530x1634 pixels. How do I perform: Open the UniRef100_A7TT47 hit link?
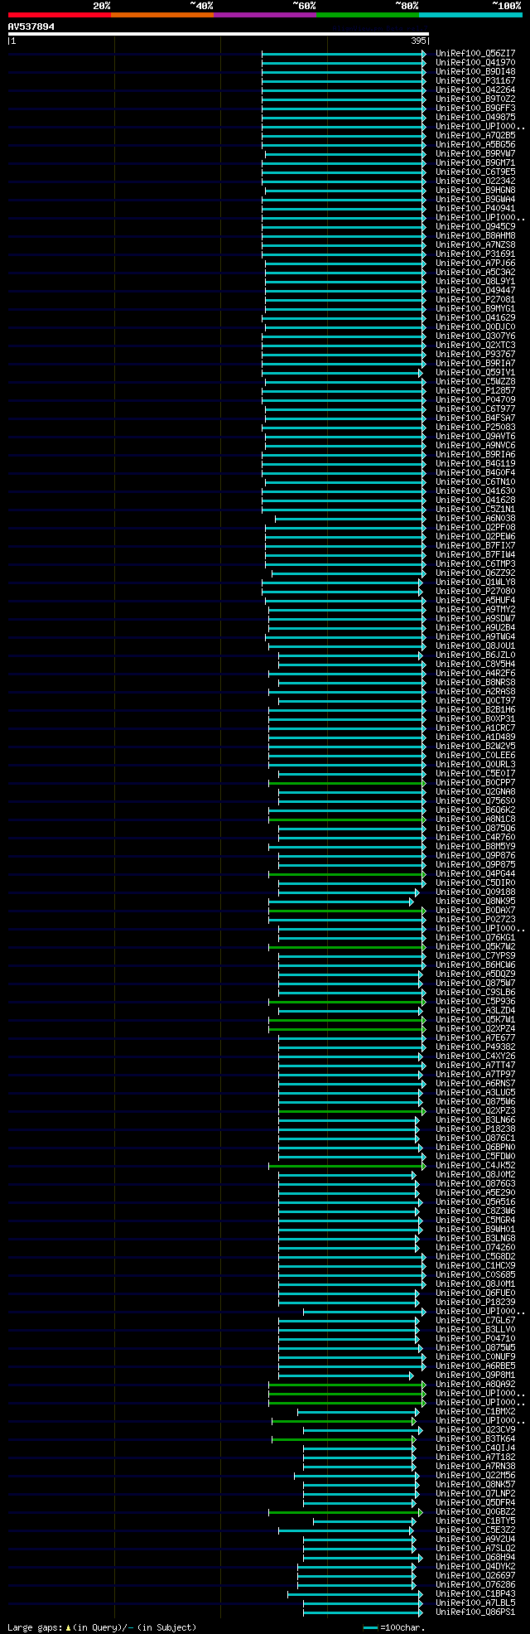point(475,1065)
